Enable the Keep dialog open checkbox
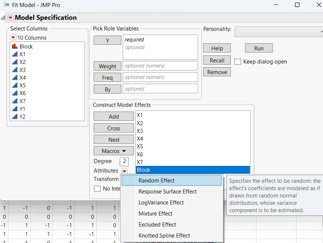 pos(238,62)
